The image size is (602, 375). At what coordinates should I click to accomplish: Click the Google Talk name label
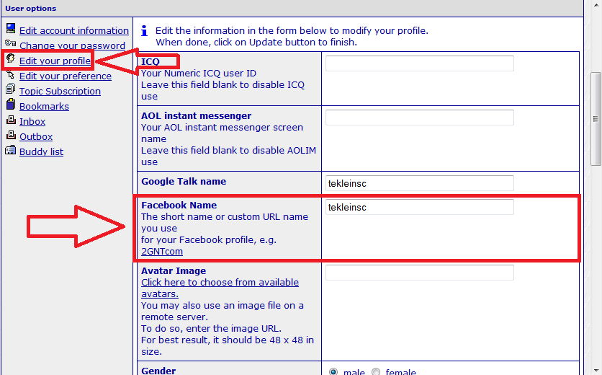pyautogui.click(x=184, y=182)
